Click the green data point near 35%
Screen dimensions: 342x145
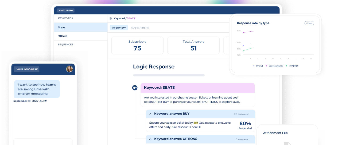(x=243, y=51)
